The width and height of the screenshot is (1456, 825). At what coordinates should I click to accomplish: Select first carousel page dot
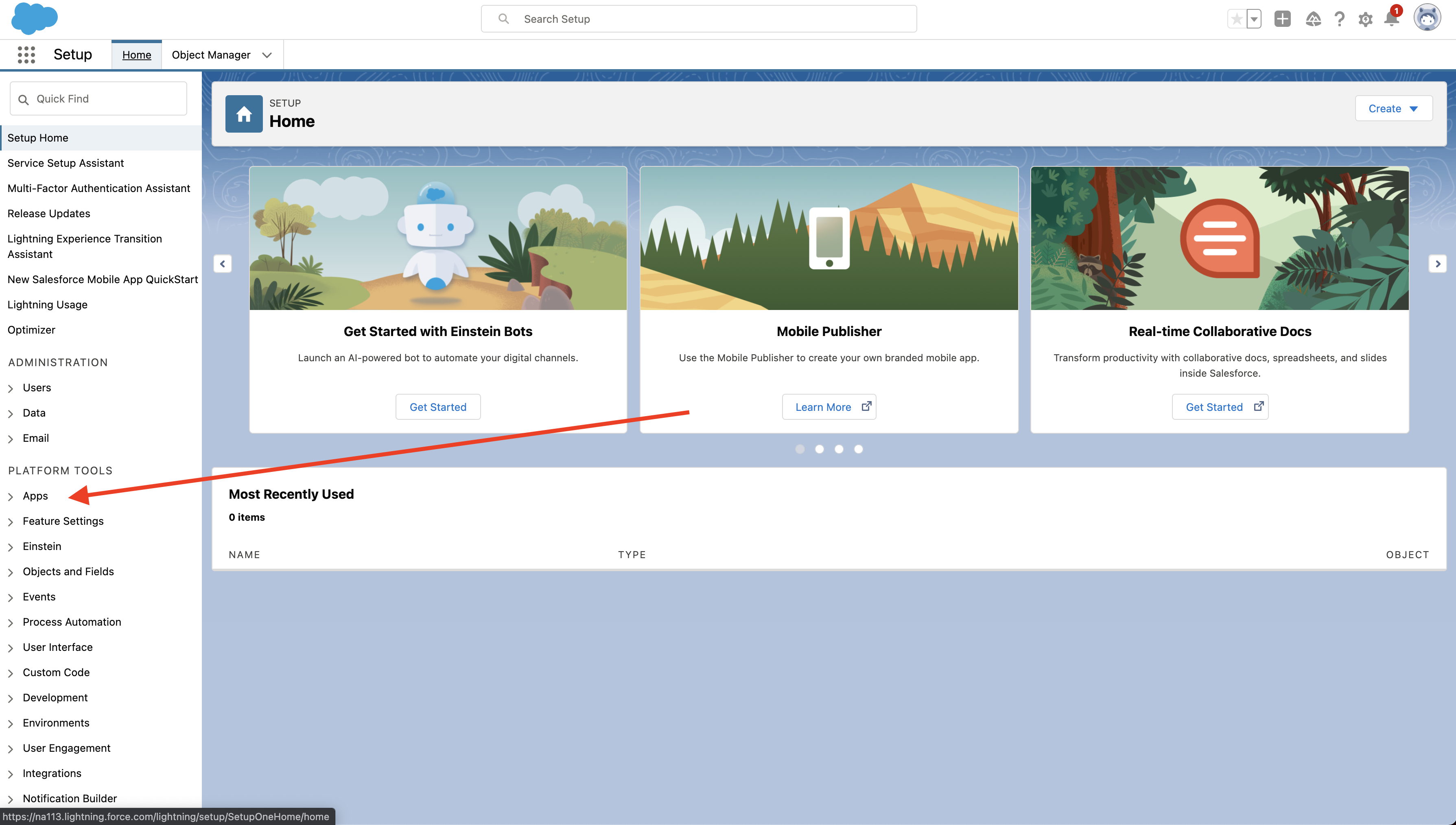coord(800,449)
